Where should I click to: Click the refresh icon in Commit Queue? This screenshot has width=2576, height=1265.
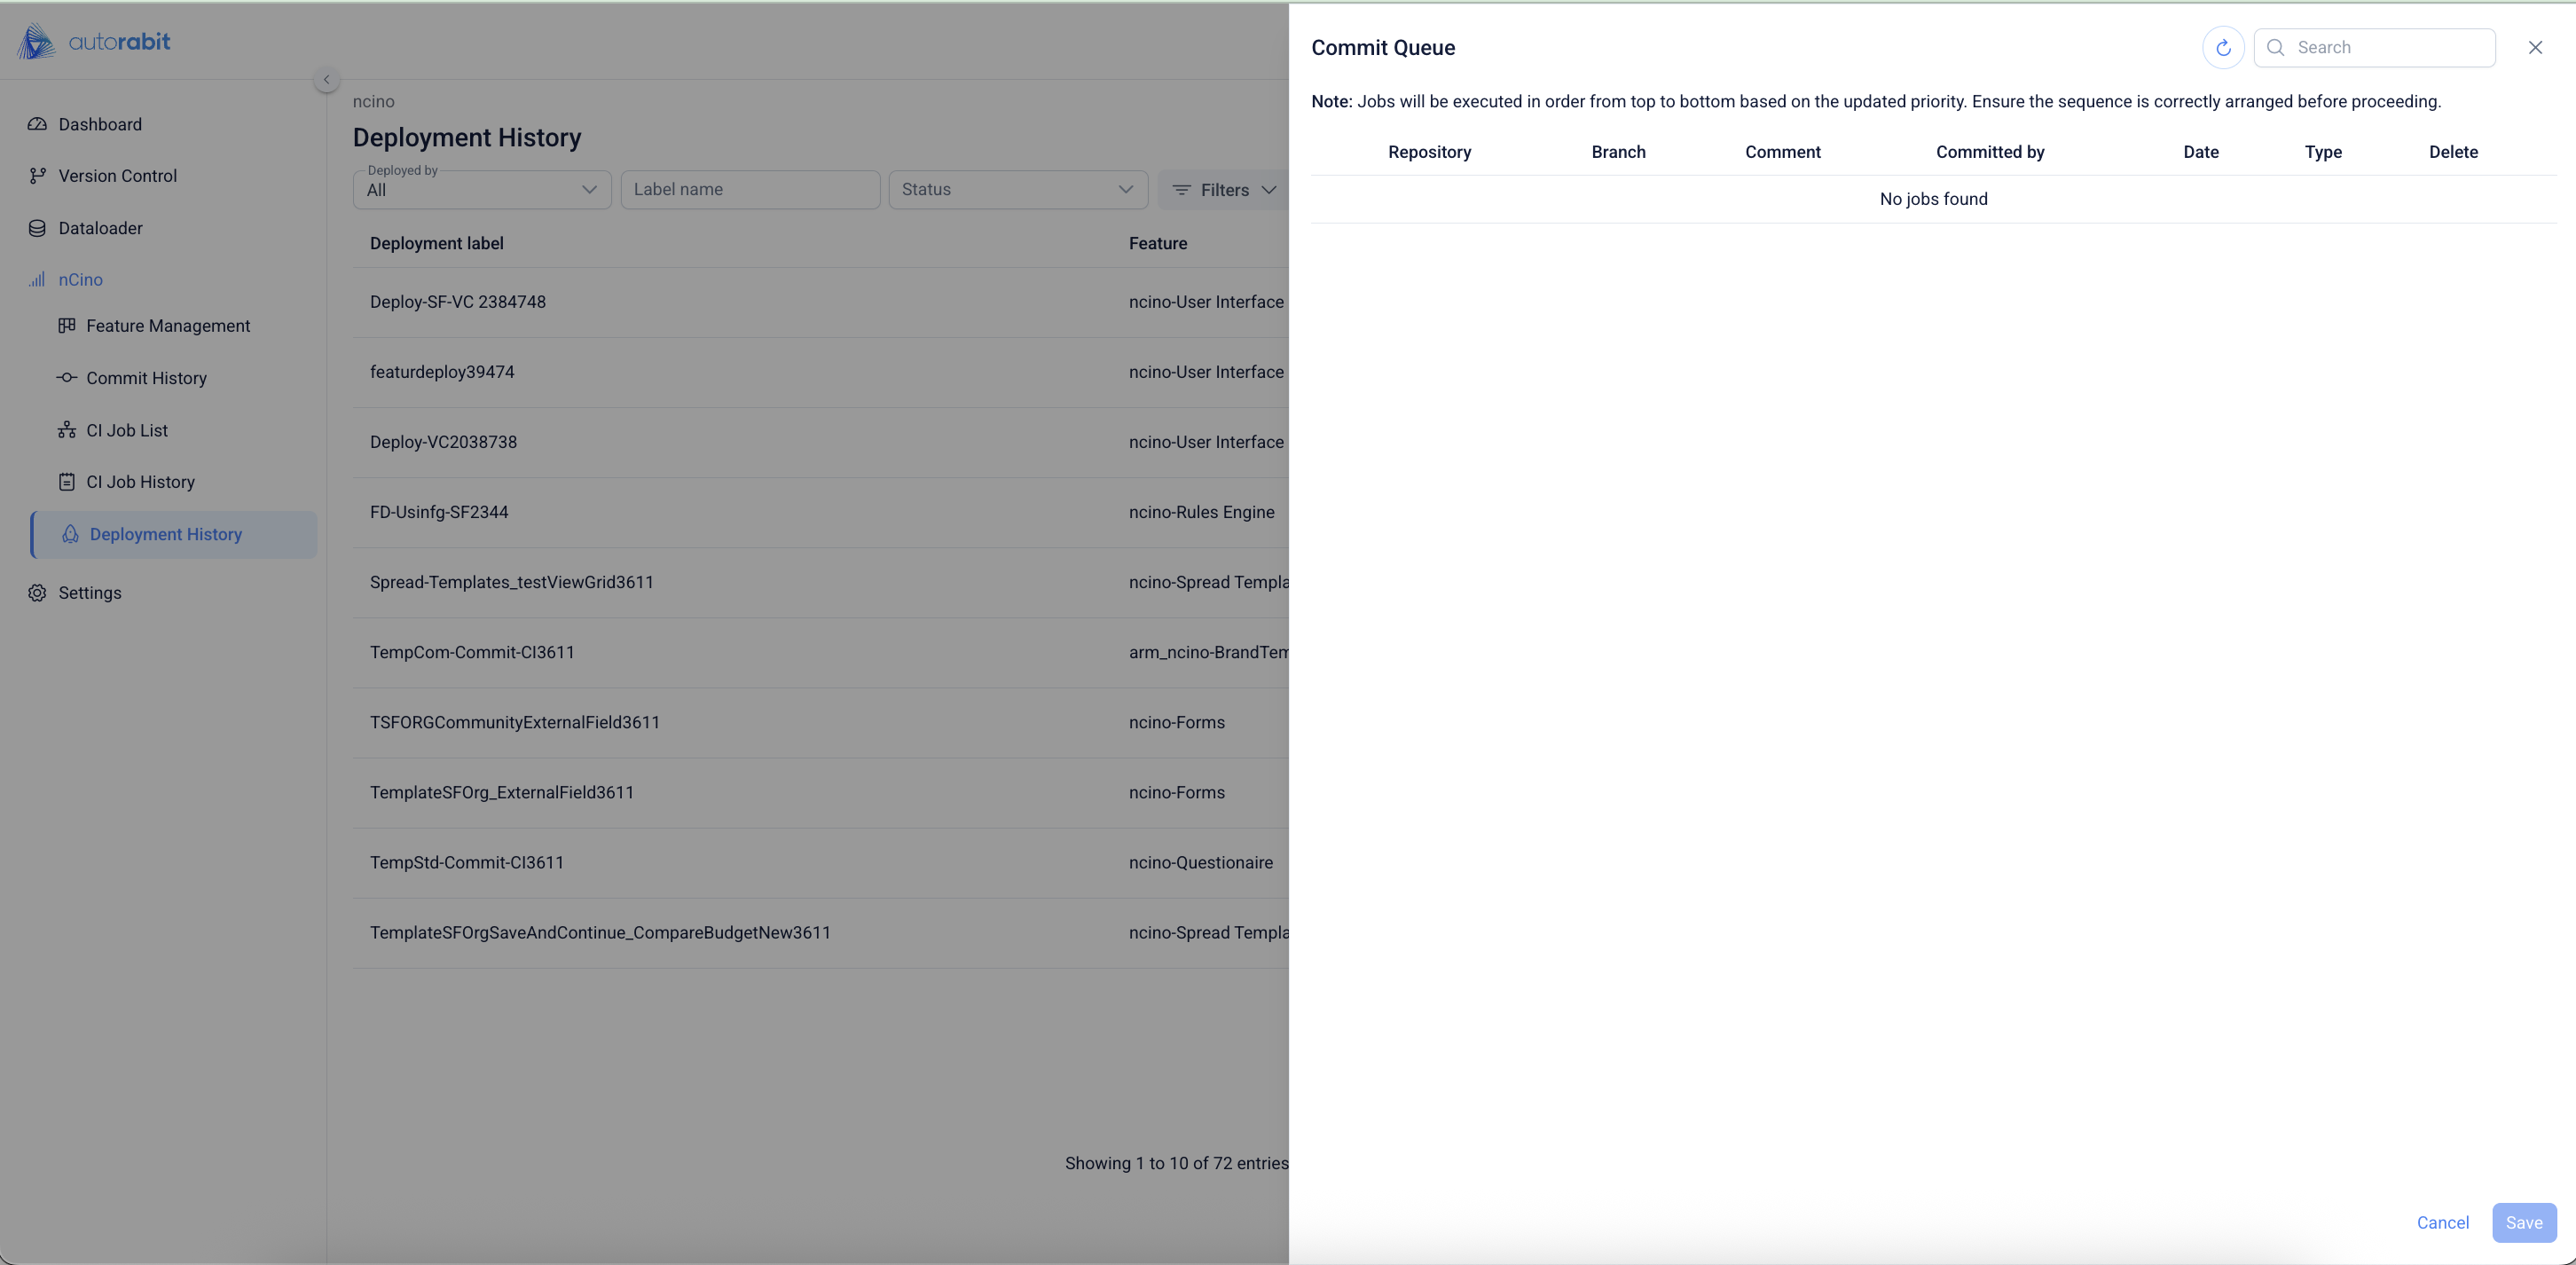point(2223,47)
